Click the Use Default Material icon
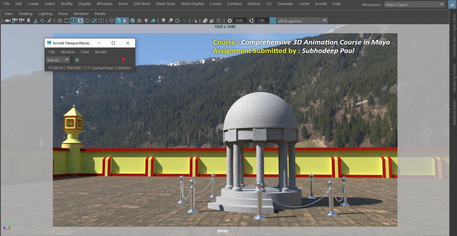 (x=126, y=20)
